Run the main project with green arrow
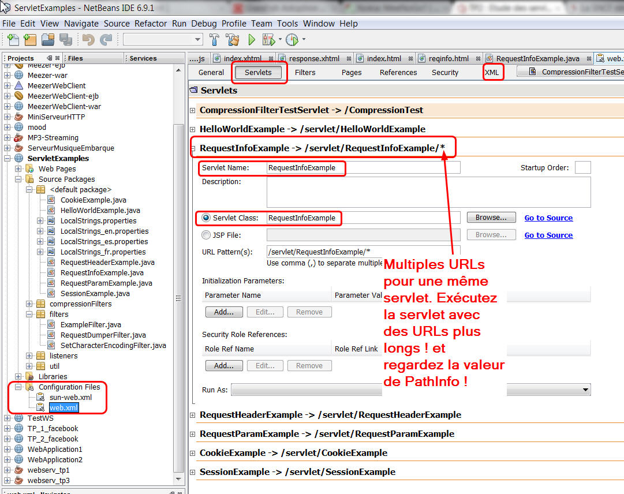 [x=252, y=39]
